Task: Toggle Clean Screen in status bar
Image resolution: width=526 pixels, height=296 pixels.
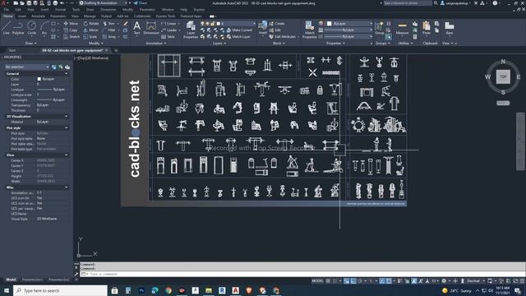Action: 516,281
